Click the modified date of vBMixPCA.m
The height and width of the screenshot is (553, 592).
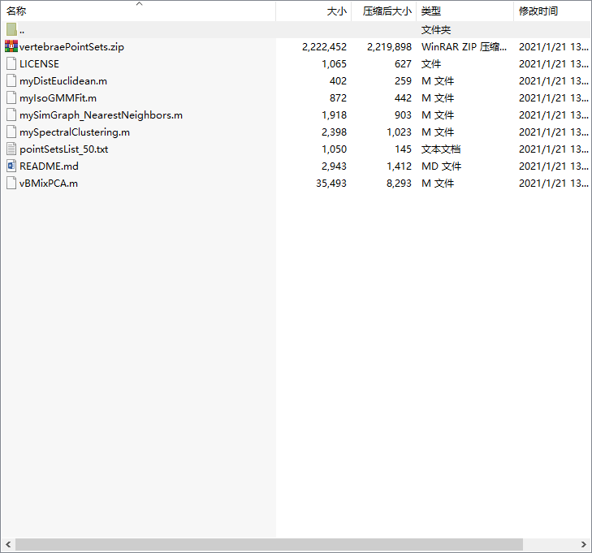(x=553, y=183)
